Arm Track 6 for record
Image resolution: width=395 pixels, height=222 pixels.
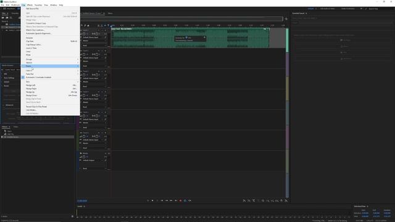click(106, 133)
